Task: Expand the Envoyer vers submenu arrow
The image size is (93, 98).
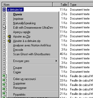Action: pyautogui.click(x=56, y=61)
